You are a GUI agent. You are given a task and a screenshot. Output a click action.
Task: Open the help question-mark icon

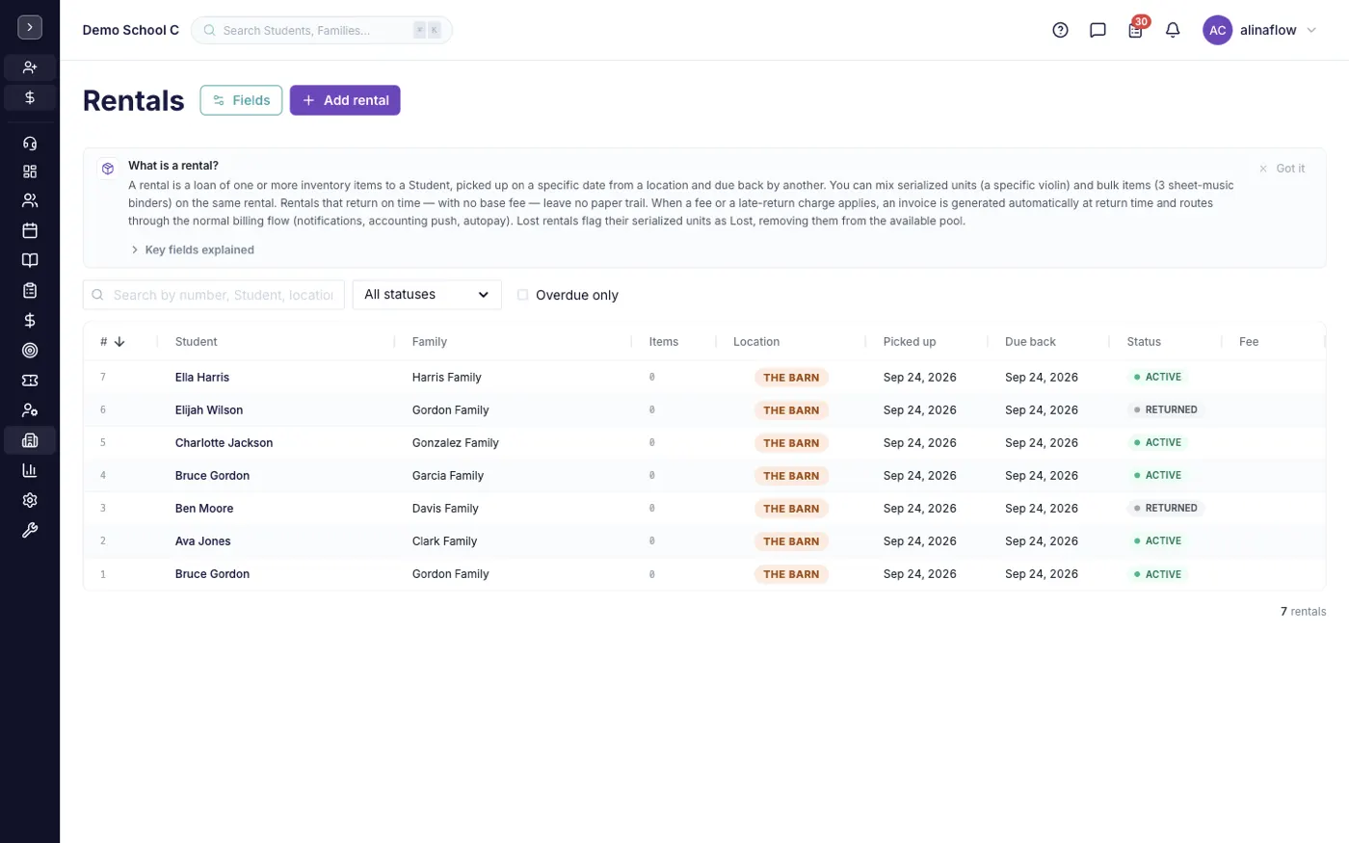[x=1060, y=30]
